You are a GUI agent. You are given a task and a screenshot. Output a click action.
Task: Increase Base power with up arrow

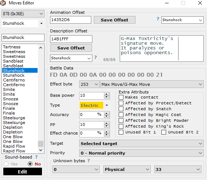click(x=106, y=94)
